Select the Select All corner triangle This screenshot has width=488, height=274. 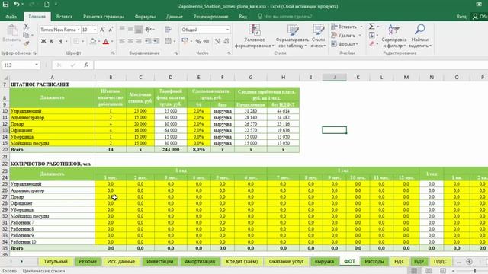tap(5, 77)
